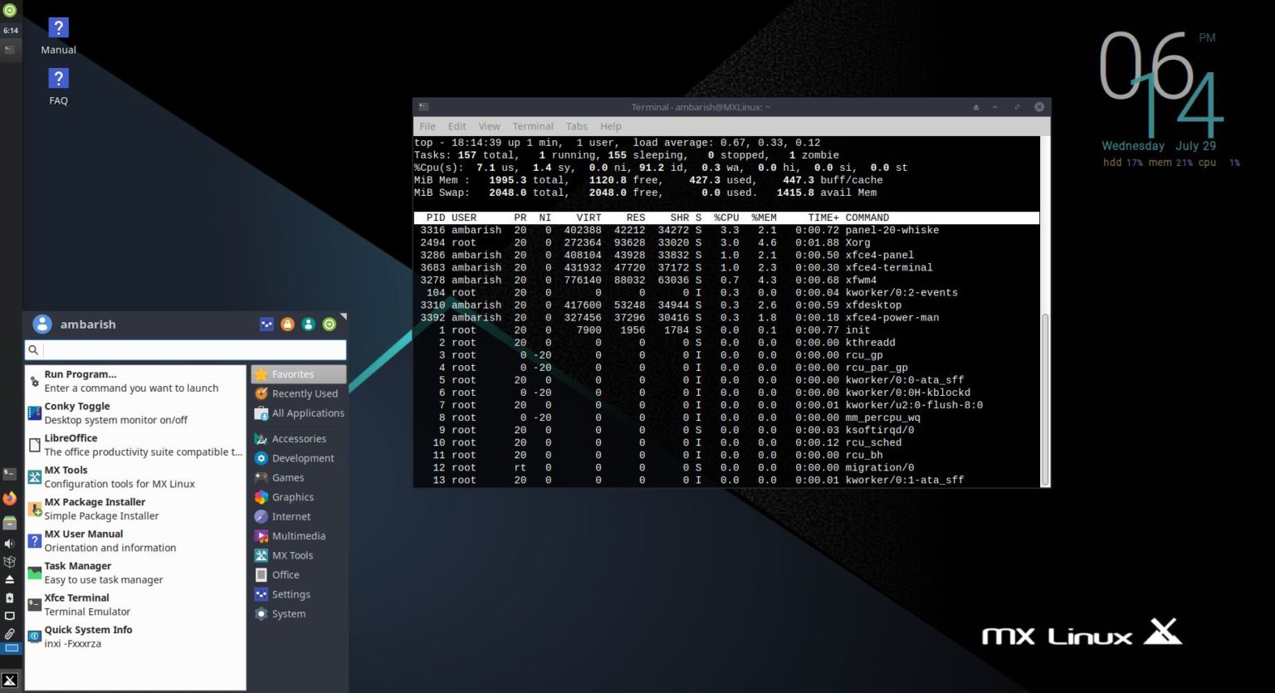Click the orange lock screen icon
The image size is (1275, 693).
pos(287,325)
